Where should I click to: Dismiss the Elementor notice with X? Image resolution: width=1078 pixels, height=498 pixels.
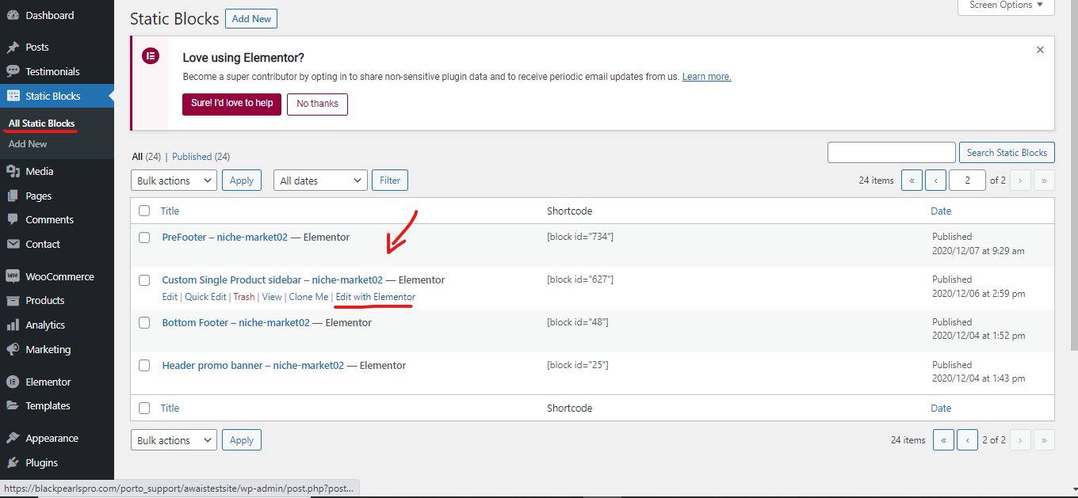[x=1040, y=50]
